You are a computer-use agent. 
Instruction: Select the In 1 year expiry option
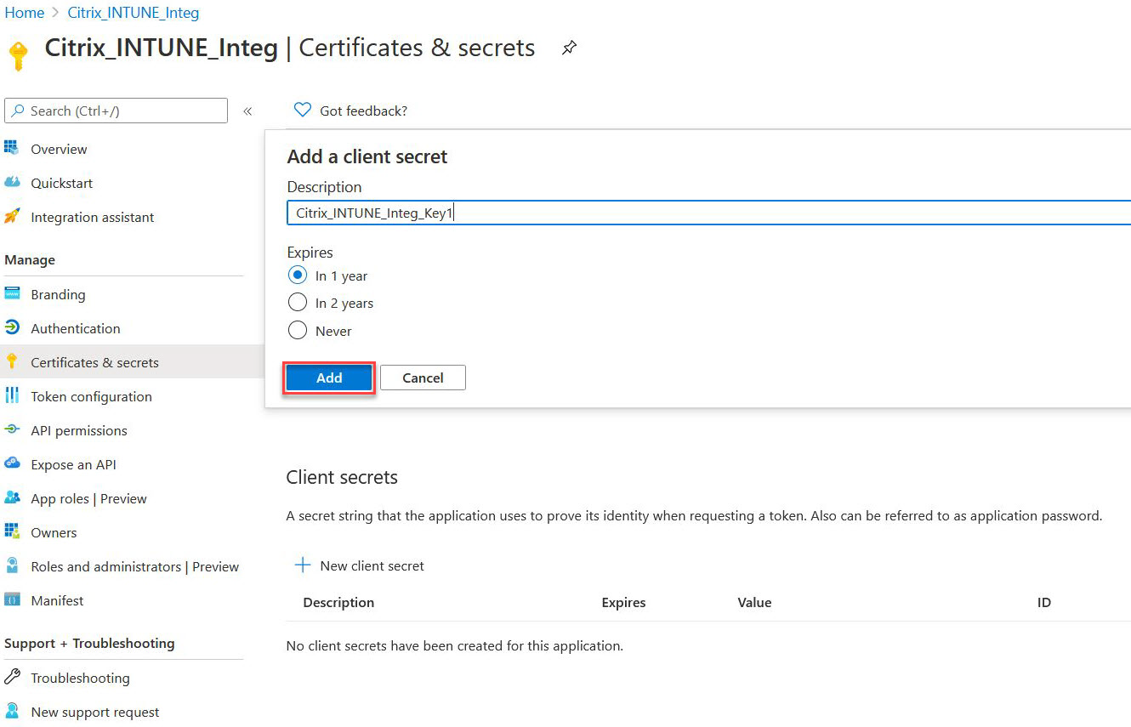298,275
